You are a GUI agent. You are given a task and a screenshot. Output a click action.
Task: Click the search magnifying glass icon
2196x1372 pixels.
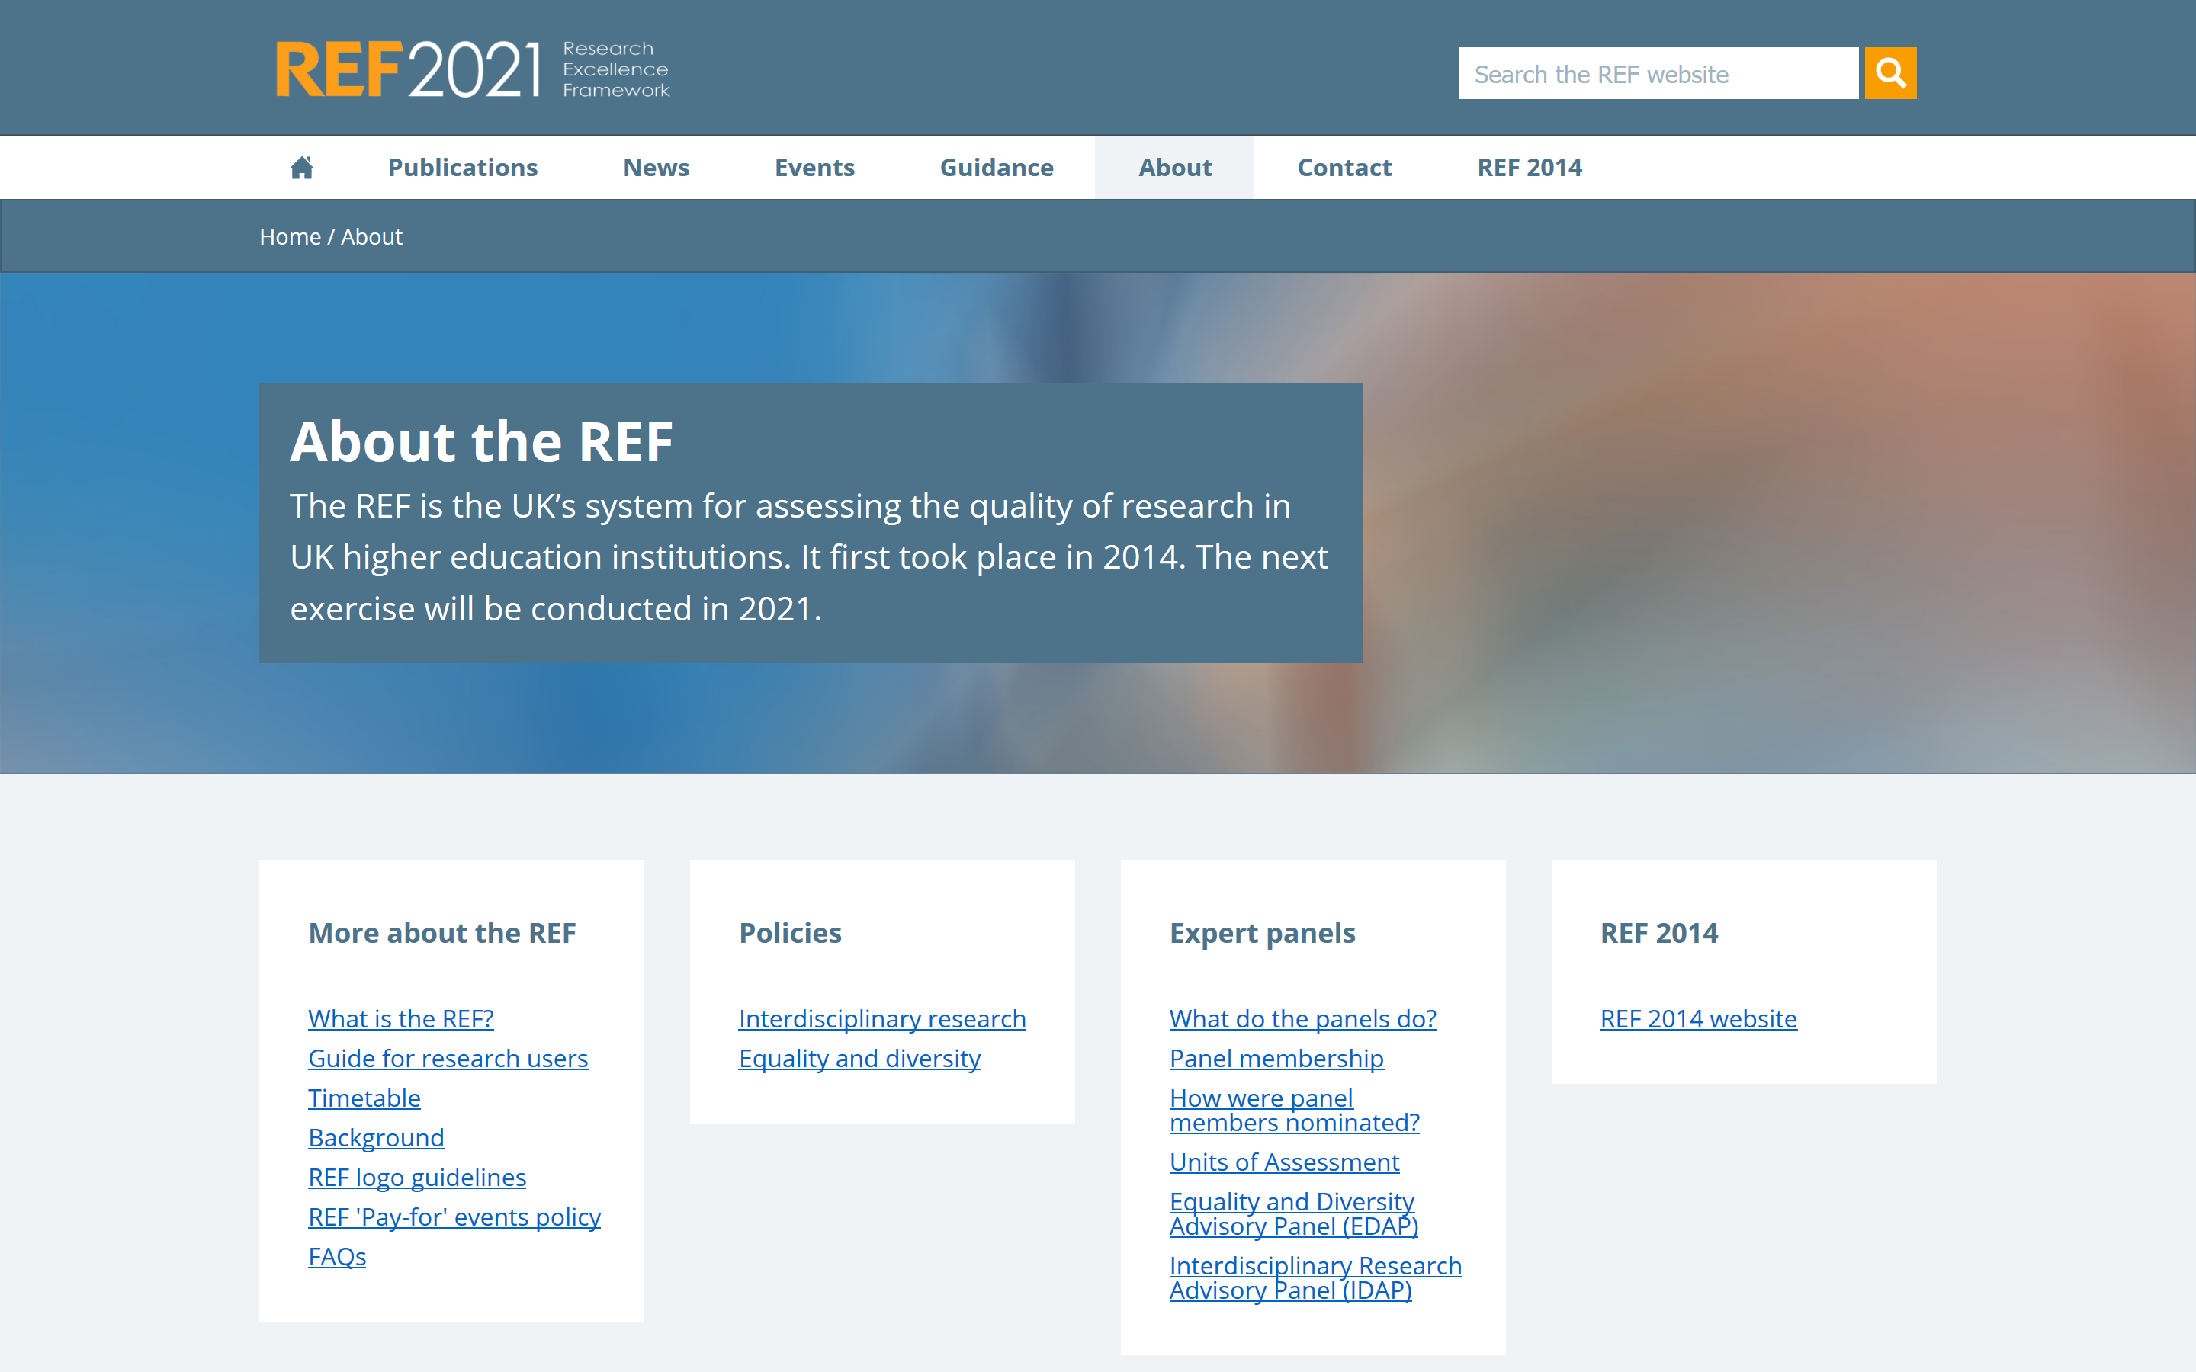pos(1891,72)
